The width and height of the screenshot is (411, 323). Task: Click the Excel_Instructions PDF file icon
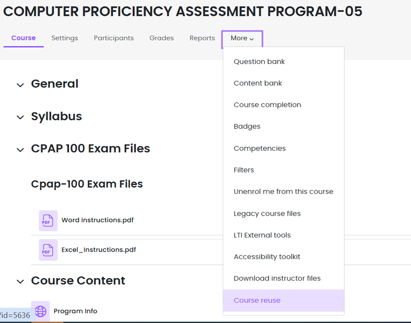(48, 250)
